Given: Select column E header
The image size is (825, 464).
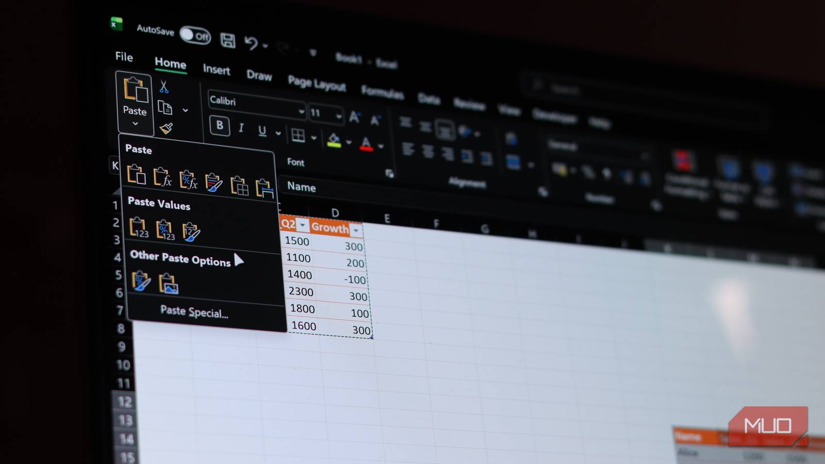Looking at the screenshot, I should [x=387, y=219].
